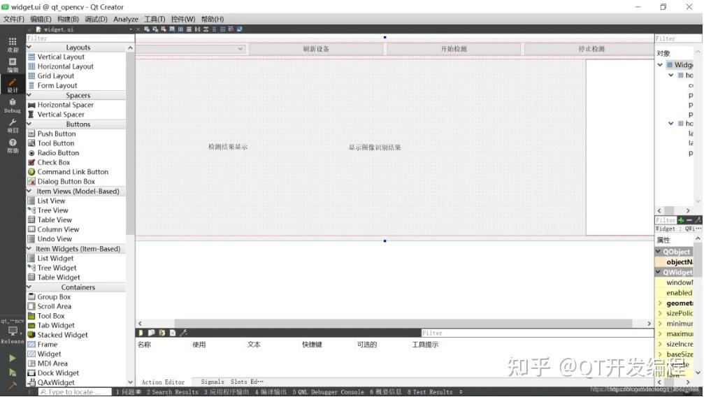This screenshot has height=397, width=704.
Task: Click the Start Debugging button
Action: click(13, 373)
